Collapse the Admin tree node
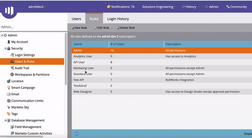Image resolution: width=252 pixels, height=138 pixels. [2, 35]
